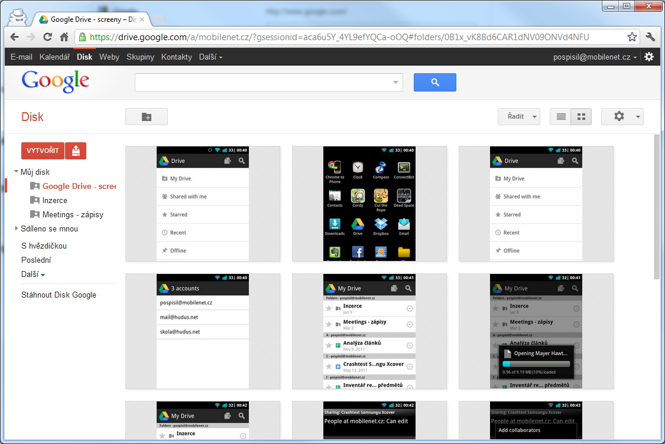
Task: Click the new folder icon
Action: [146, 116]
